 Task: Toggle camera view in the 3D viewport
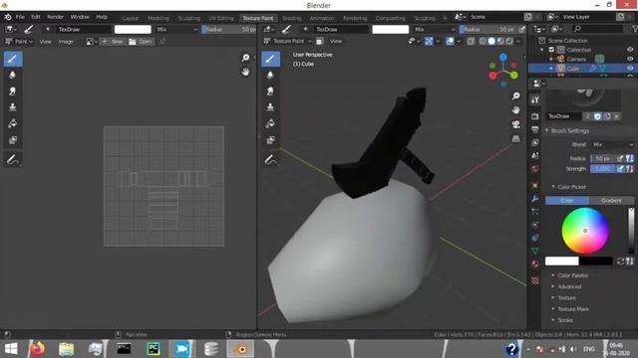pos(516,124)
